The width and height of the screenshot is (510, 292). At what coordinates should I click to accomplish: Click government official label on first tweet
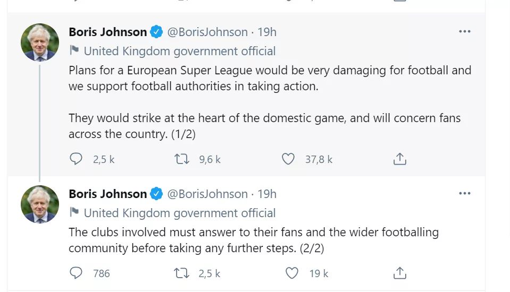coord(179,51)
